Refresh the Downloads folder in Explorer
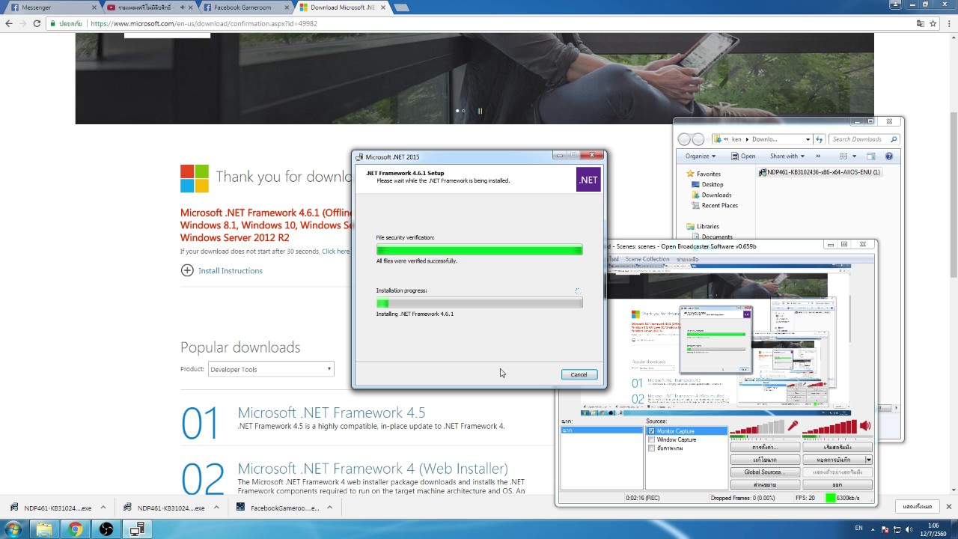This screenshot has height=539, width=958. [820, 139]
